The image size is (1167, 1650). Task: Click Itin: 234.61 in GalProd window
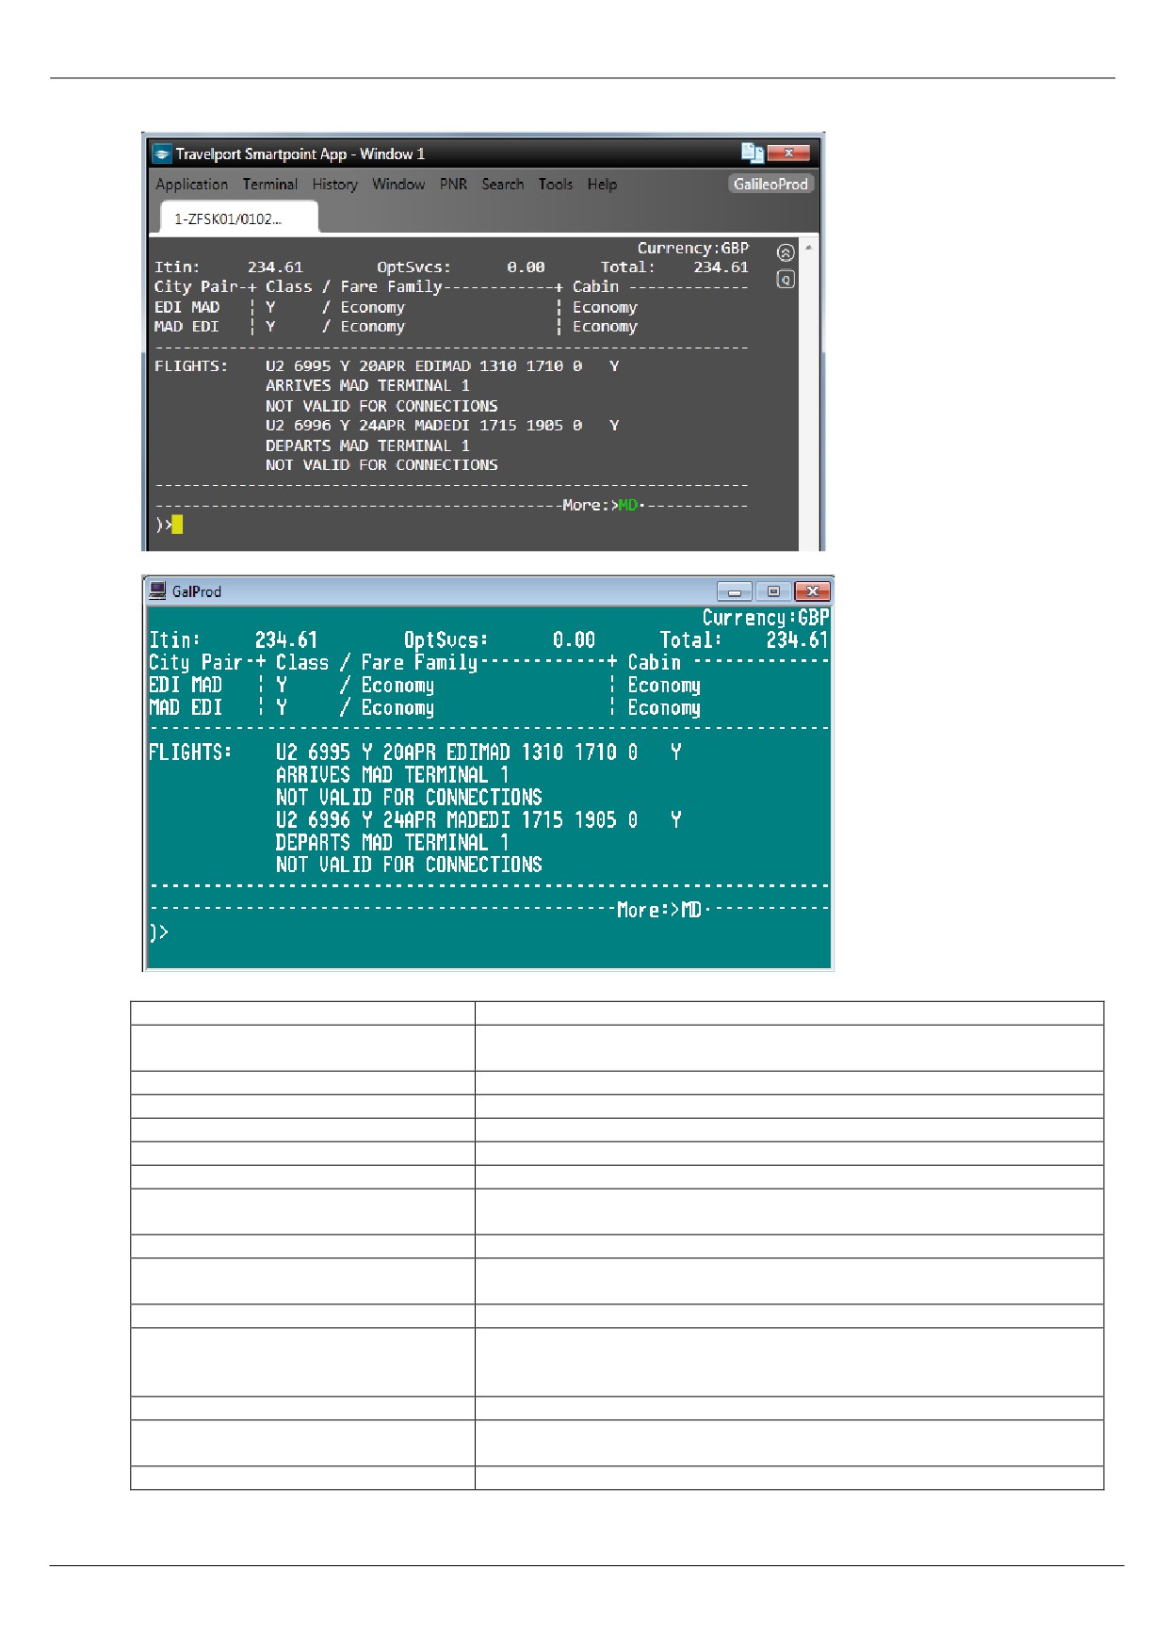pos(234,640)
